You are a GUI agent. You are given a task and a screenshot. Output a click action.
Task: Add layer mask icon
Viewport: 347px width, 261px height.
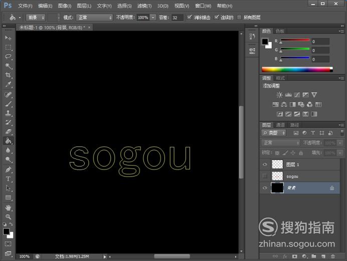coord(294,256)
